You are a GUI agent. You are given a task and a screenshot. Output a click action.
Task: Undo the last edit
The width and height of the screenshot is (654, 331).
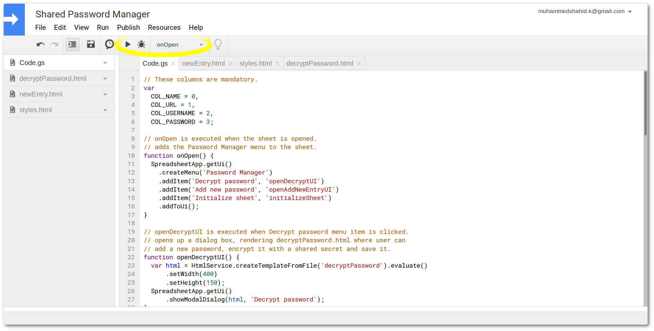coord(41,45)
